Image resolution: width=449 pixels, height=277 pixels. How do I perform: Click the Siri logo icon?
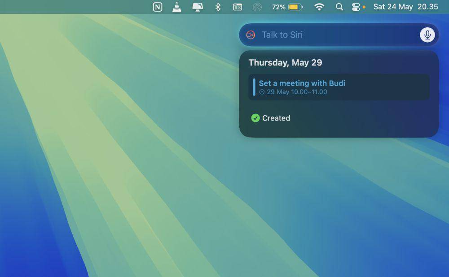pos(251,35)
